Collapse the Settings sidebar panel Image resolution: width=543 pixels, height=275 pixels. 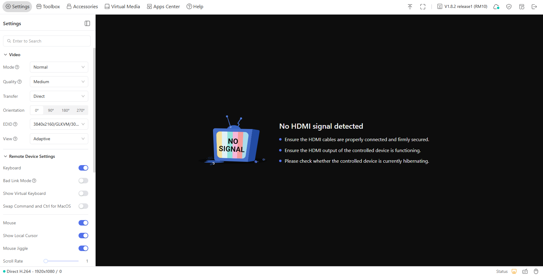pyautogui.click(x=87, y=23)
